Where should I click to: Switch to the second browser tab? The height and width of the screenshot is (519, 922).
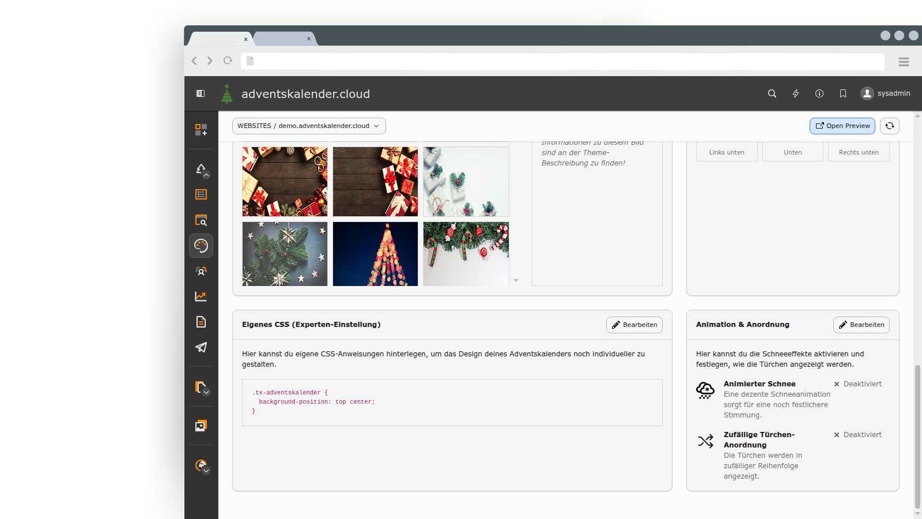pyautogui.click(x=284, y=39)
